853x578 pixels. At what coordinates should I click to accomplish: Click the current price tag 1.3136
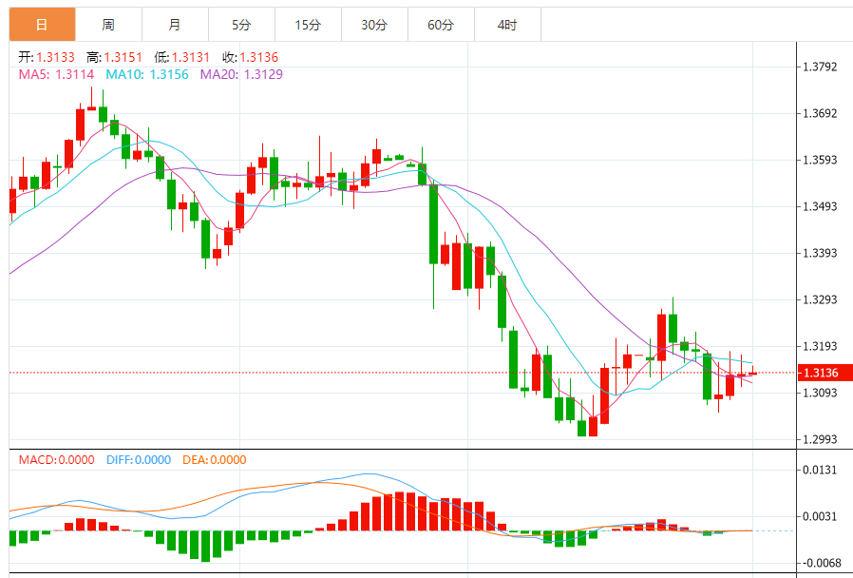click(825, 373)
